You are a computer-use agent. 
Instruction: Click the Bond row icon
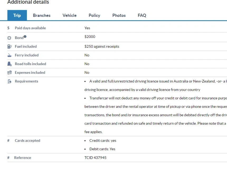click(x=9, y=38)
